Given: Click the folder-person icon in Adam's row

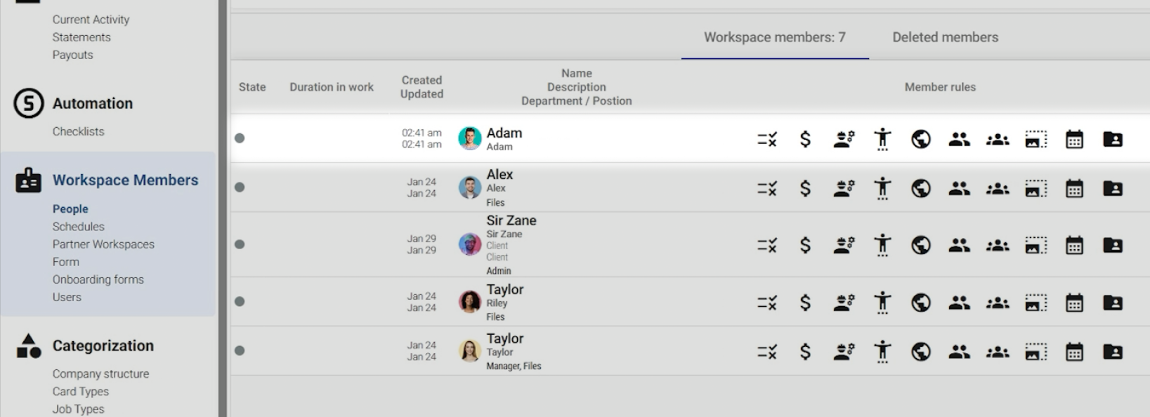Looking at the screenshot, I should [x=1112, y=139].
